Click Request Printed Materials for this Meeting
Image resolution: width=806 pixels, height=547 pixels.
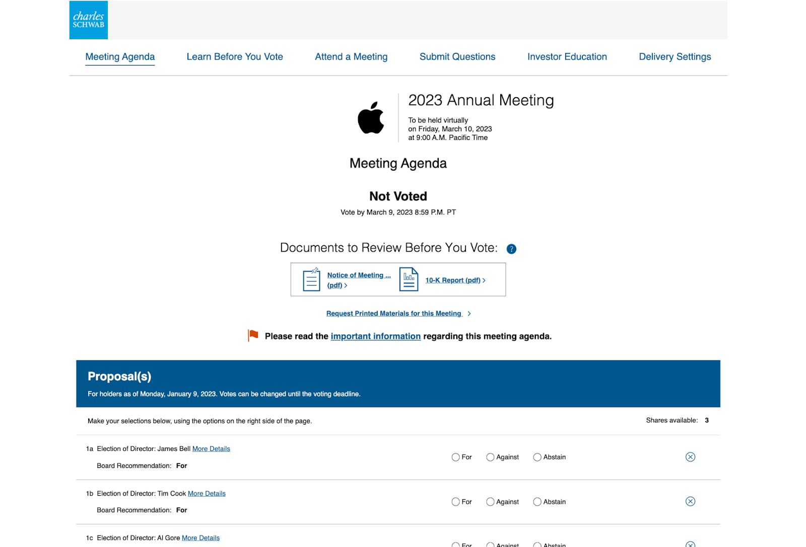pos(394,314)
